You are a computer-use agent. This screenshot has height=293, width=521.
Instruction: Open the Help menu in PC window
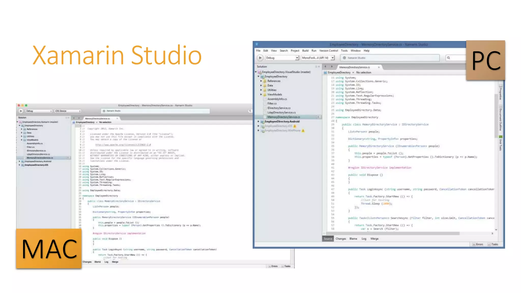tap(366, 51)
